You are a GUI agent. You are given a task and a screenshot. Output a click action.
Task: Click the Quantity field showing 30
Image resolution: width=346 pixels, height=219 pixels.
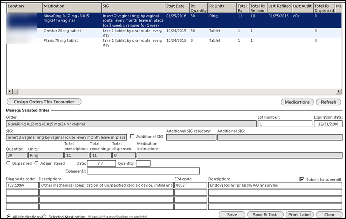click(x=16, y=155)
